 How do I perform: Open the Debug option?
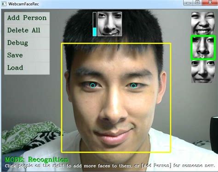(x=27, y=43)
